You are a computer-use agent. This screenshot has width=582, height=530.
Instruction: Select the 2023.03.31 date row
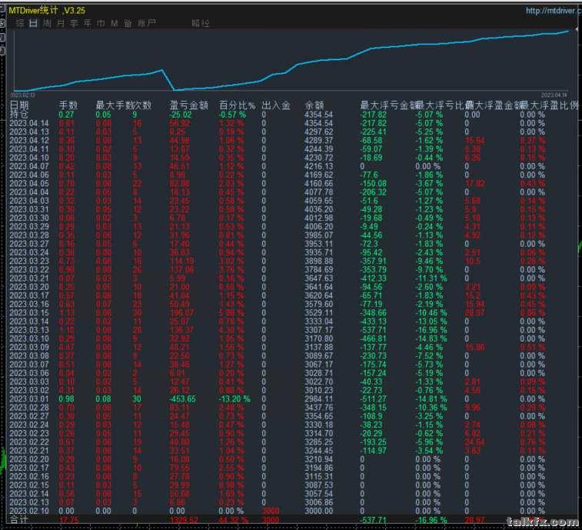[29, 209]
